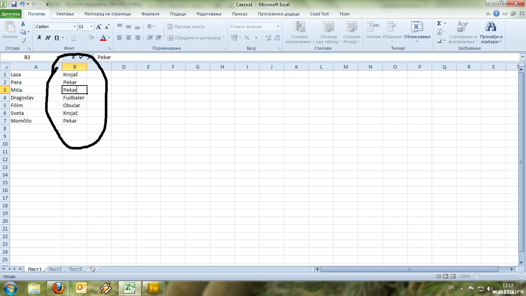The height and width of the screenshot is (296, 526).
Task: Align cell text to the left
Action: point(120,38)
